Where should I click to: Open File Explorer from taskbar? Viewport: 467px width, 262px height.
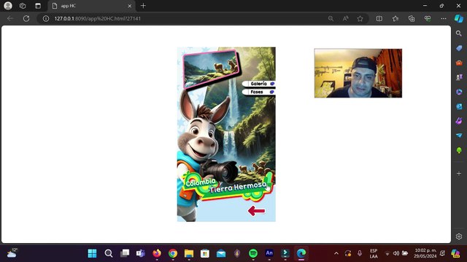point(189,253)
